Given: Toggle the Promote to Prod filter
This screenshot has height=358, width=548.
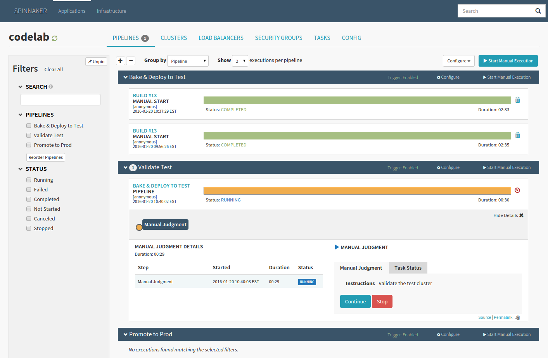Looking at the screenshot, I should (29, 145).
